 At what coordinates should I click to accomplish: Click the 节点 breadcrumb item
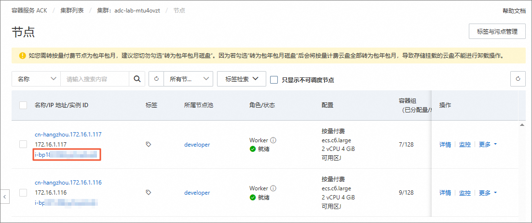point(179,11)
